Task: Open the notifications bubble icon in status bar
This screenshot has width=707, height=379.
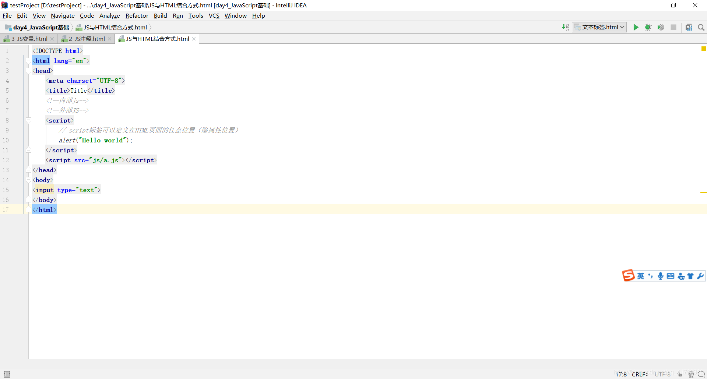Action: pos(701,374)
